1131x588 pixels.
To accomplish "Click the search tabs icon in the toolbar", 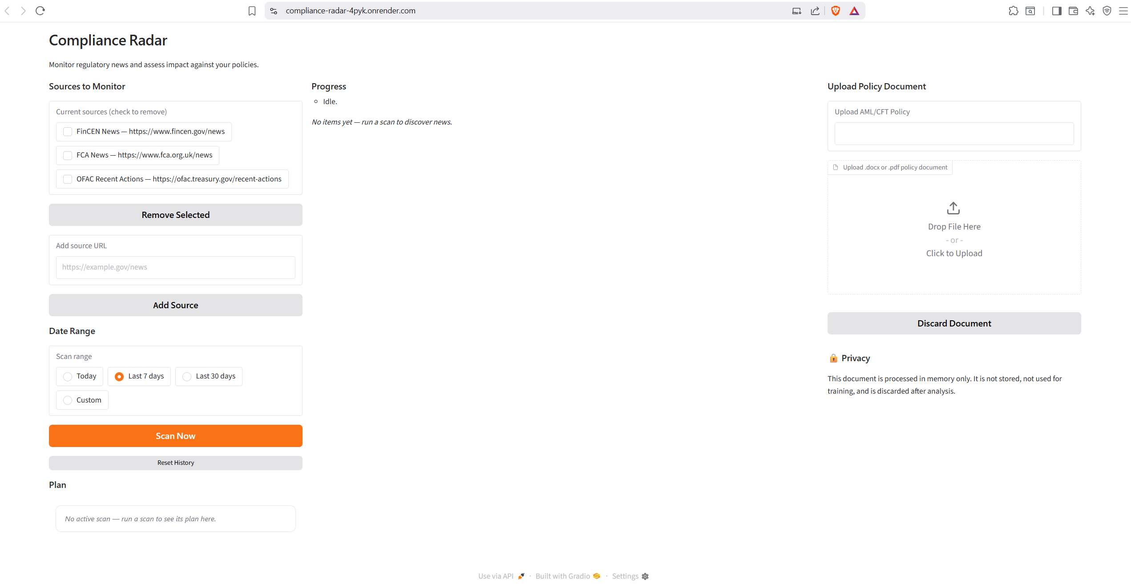I will (1030, 11).
